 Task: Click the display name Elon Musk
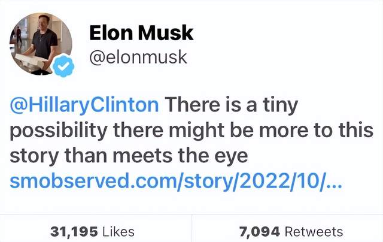(x=142, y=33)
